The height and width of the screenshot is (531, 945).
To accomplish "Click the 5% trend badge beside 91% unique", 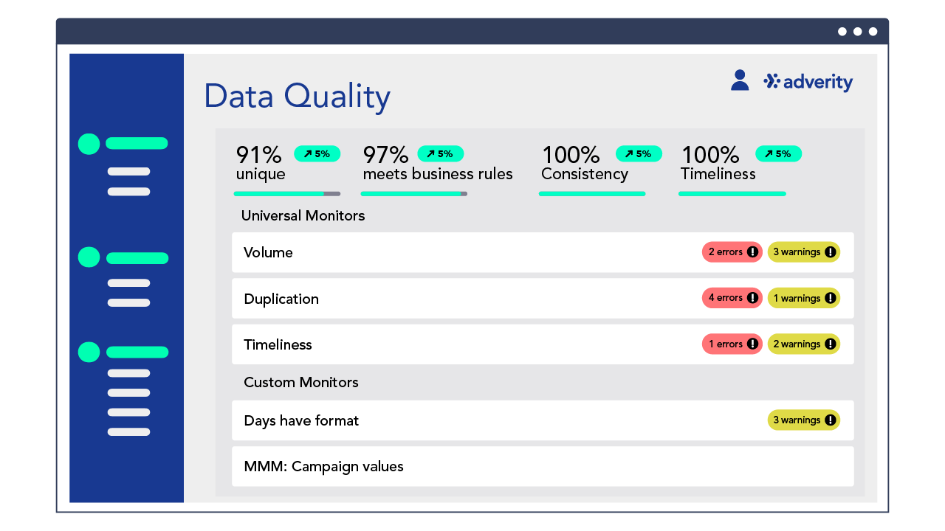I will 317,153.
